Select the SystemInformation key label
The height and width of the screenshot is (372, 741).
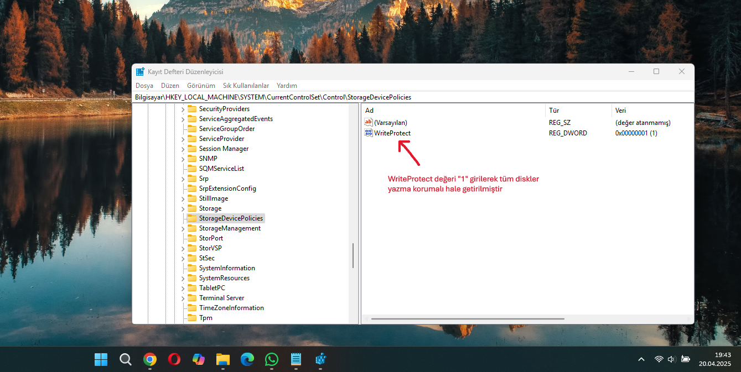(227, 268)
